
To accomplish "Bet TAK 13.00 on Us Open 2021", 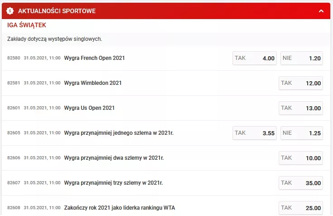I will pyautogui.click(x=301, y=108).
